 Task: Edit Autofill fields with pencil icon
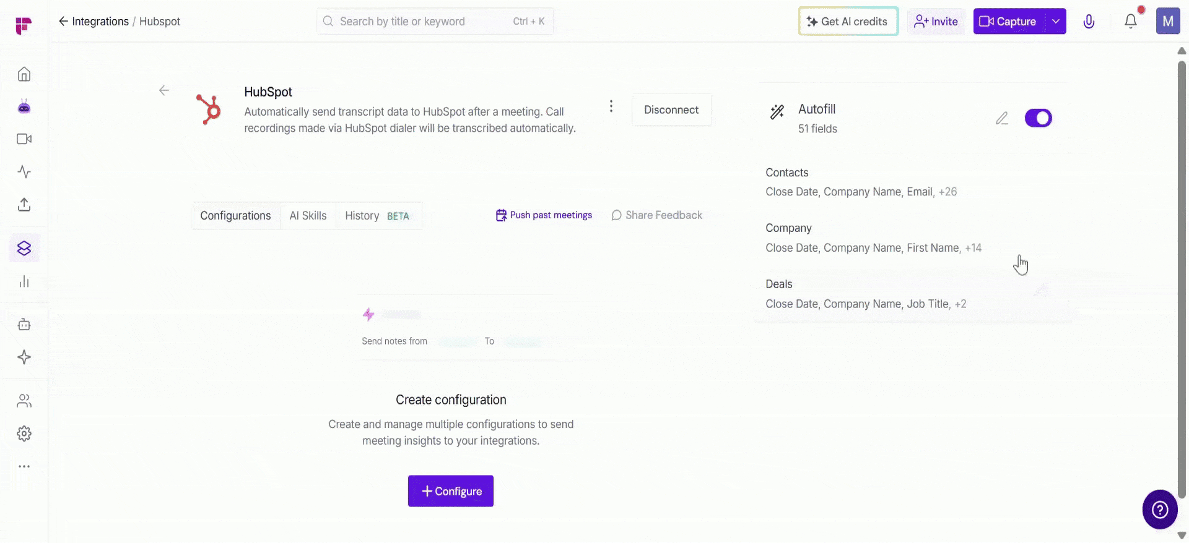1002,118
